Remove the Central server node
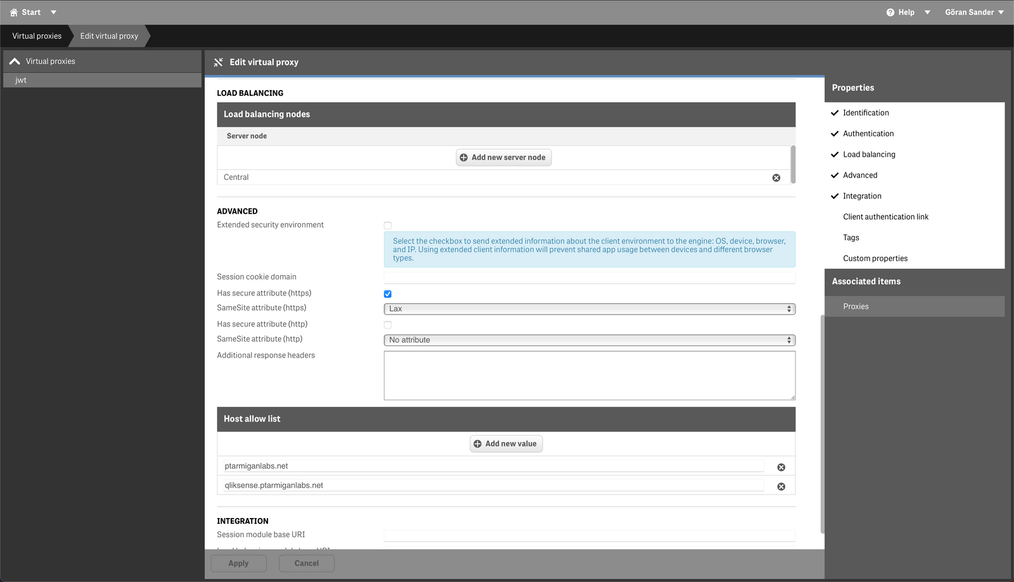The image size is (1014, 582). [x=776, y=178]
